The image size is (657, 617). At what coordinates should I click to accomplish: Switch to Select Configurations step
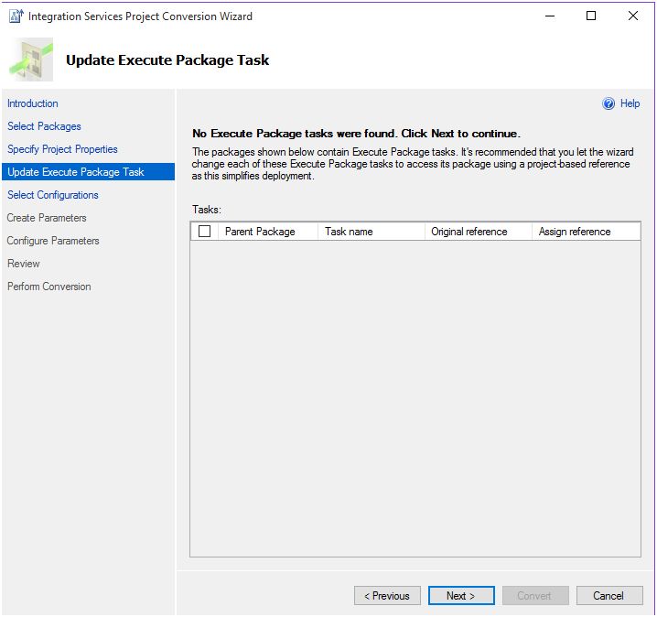[x=53, y=195]
